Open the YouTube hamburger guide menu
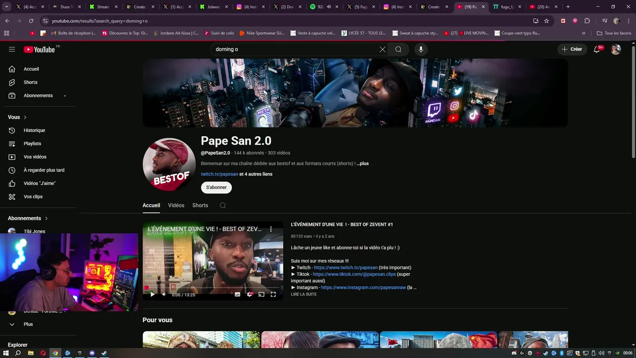The image size is (636, 358). click(12, 49)
